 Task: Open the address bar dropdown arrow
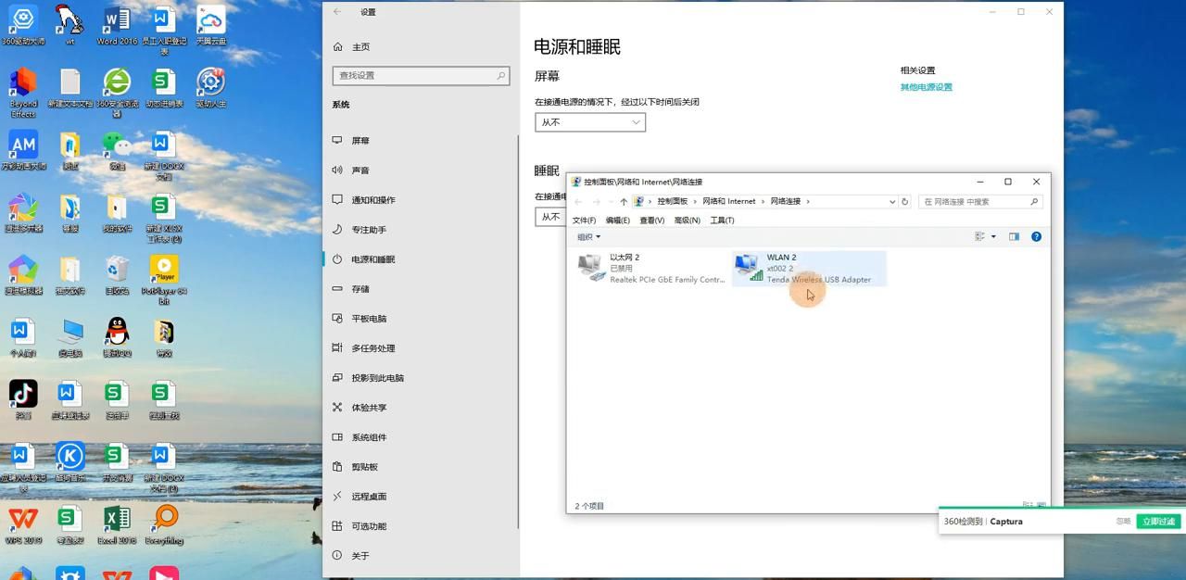(891, 201)
